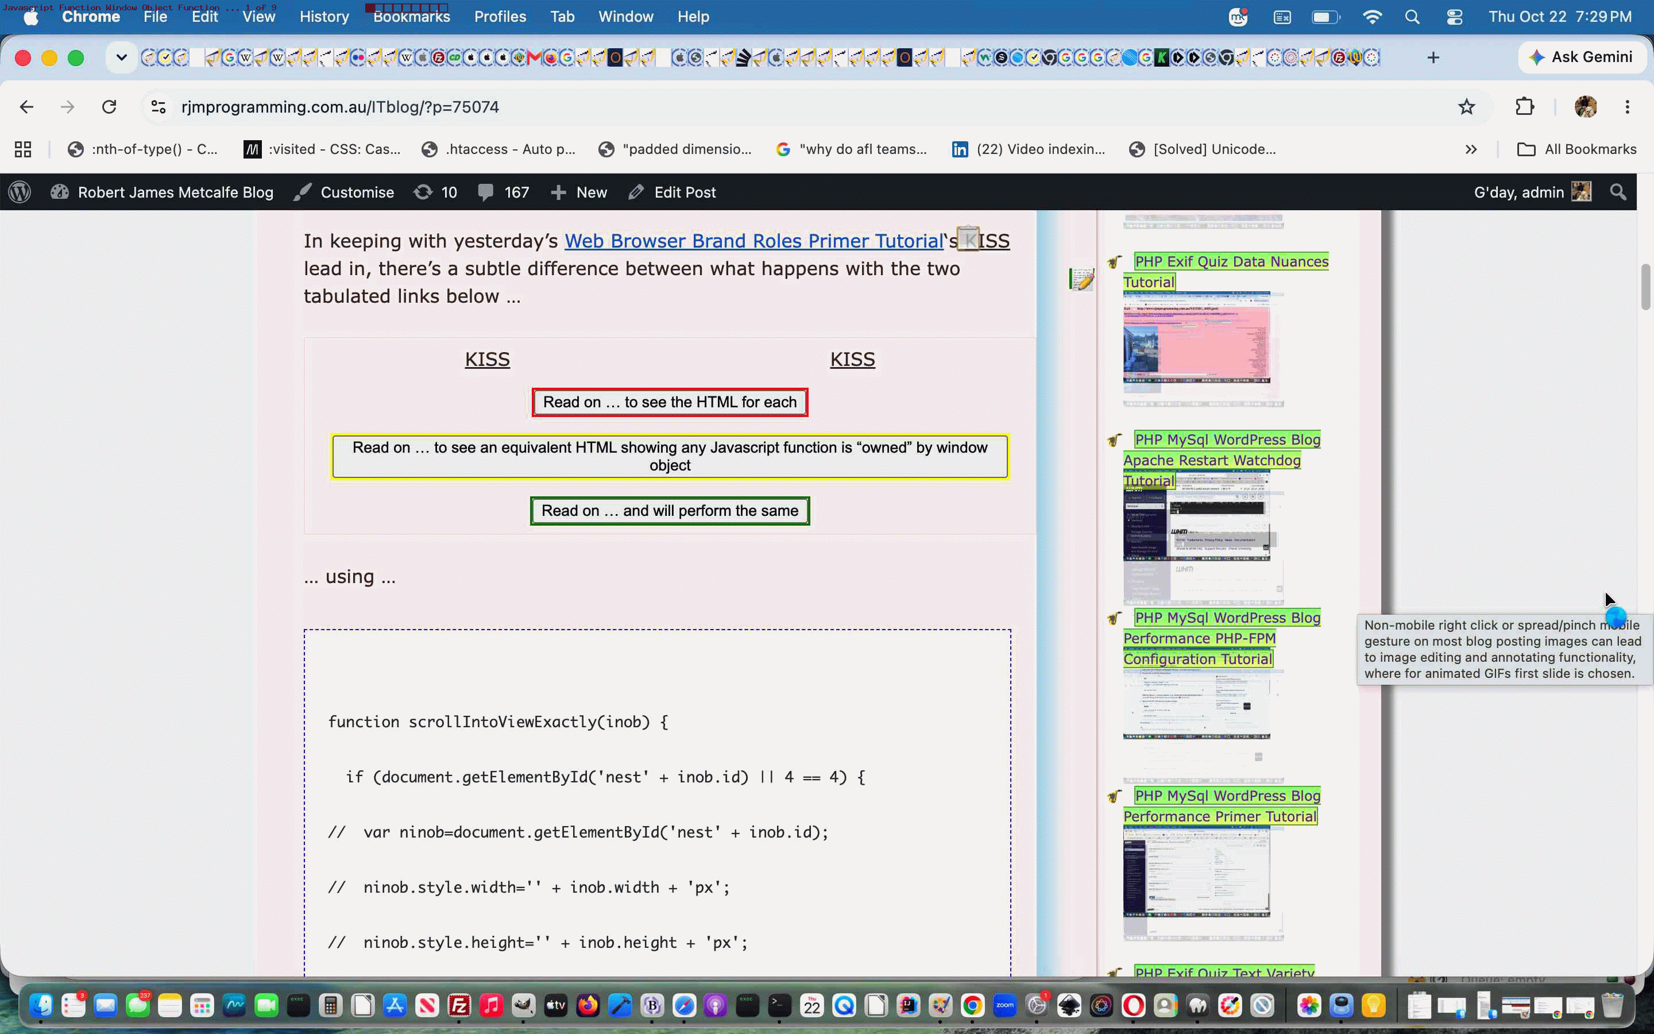Expand the tab search dropdown arrow

(121, 57)
